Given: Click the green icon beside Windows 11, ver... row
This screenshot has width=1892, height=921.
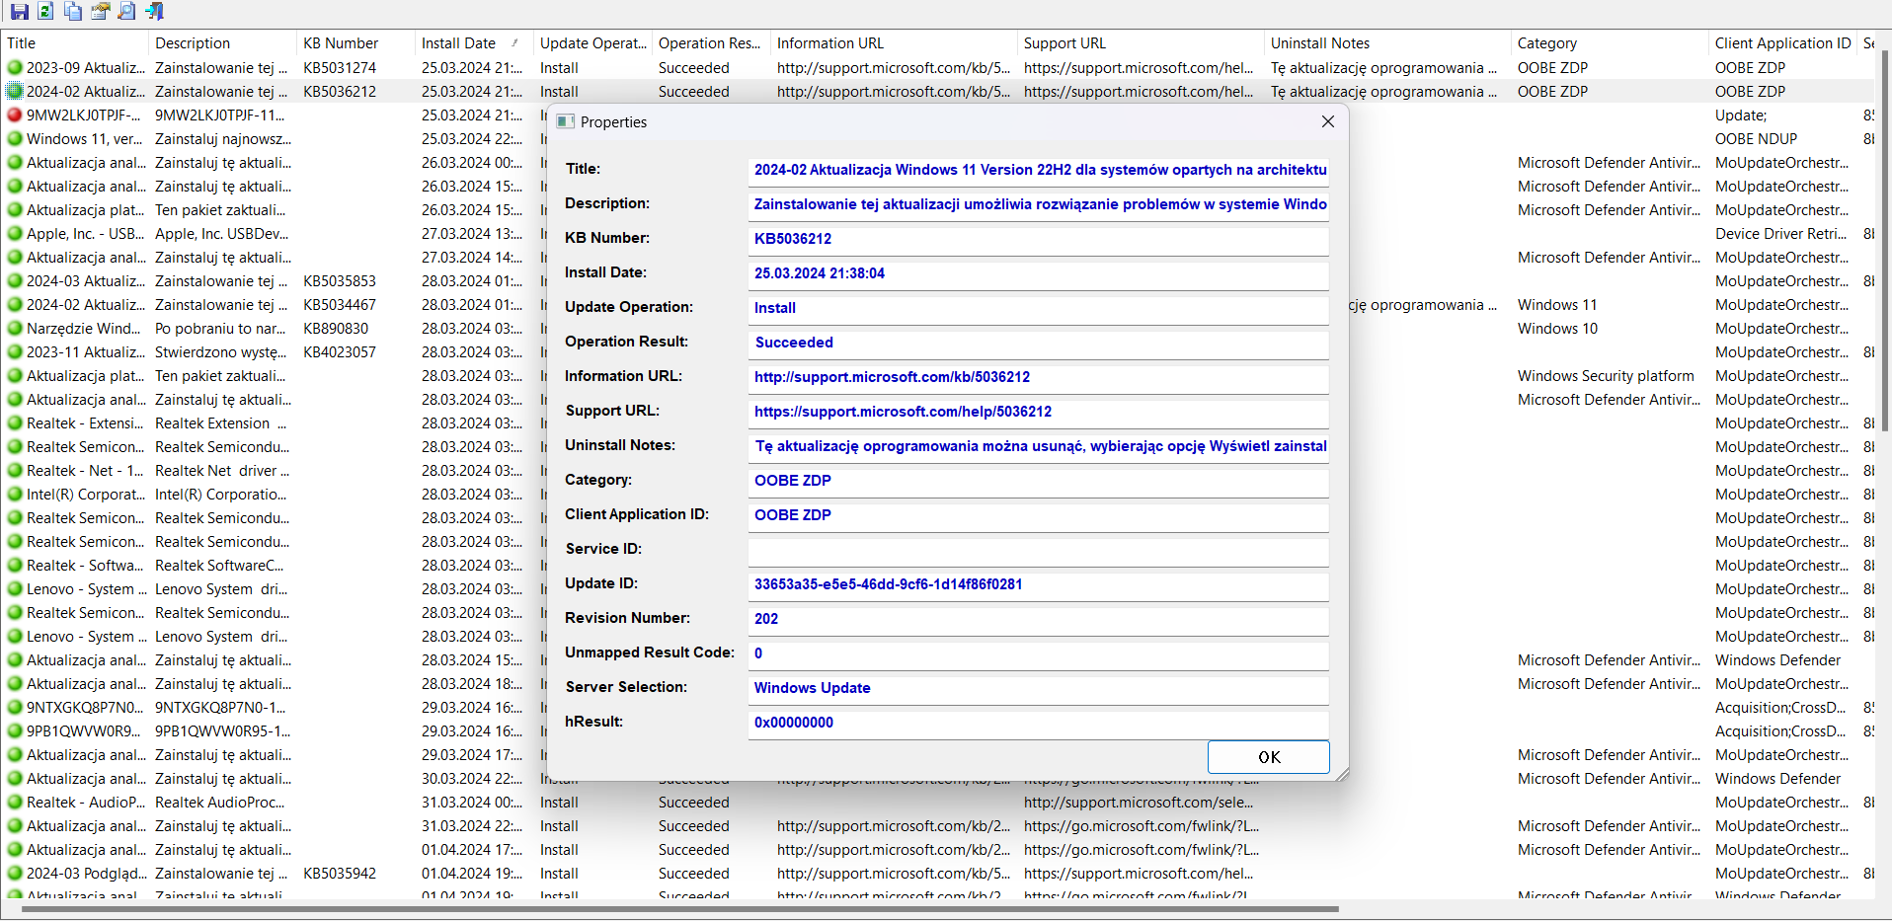Looking at the screenshot, I should (15, 139).
